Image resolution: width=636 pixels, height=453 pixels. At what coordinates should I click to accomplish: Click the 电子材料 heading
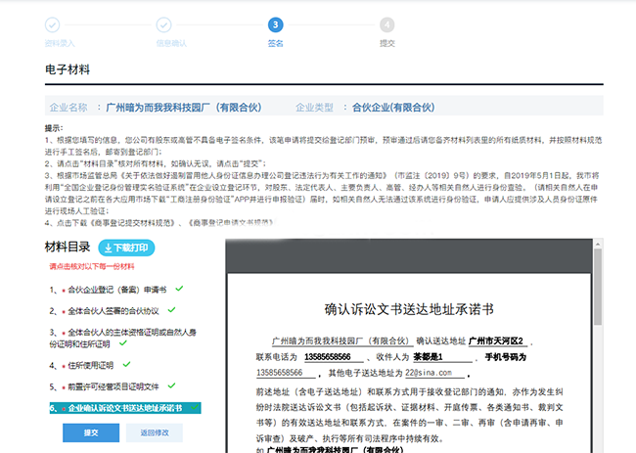pos(68,69)
